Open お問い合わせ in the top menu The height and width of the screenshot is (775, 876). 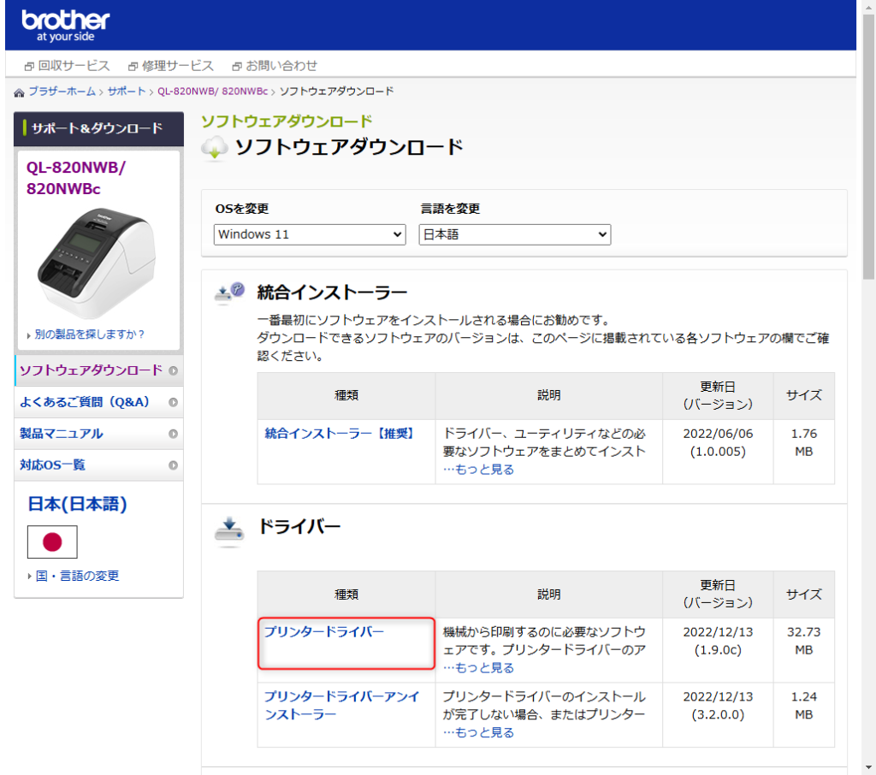pos(281,66)
